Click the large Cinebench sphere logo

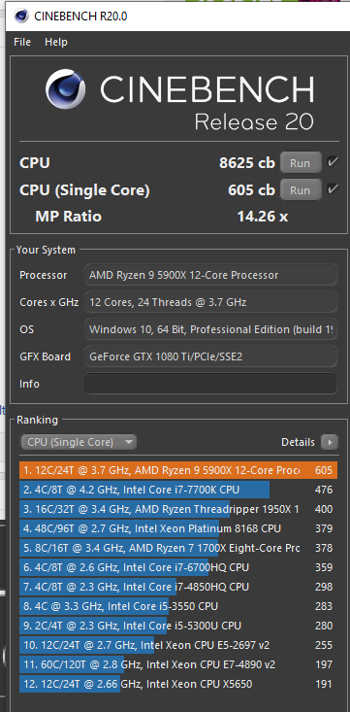(65, 89)
